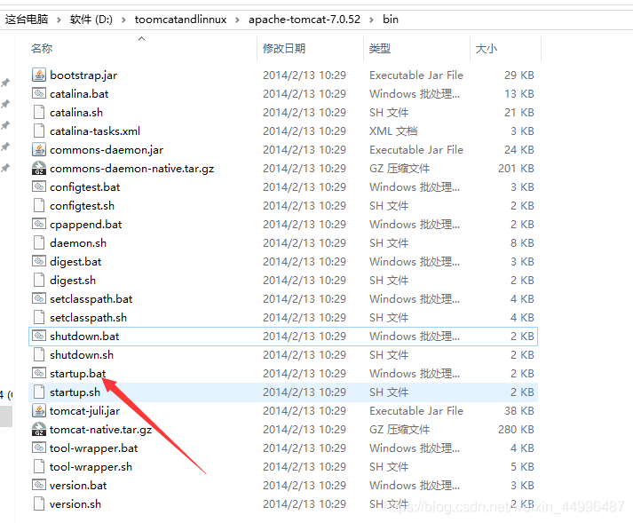Select the tomcat-native.tar.gz file name
The width and height of the screenshot is (633, 523).
(x=100, y=430)
